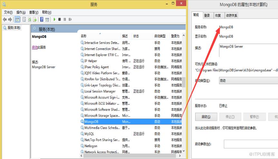Switch to the 依存关系 tab
The width and height of the screenshot is (278, 159).
[x=231, y=15]
